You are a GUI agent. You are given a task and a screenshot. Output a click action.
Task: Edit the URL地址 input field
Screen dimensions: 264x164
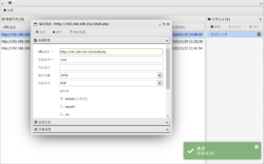[x=111, y=52]
